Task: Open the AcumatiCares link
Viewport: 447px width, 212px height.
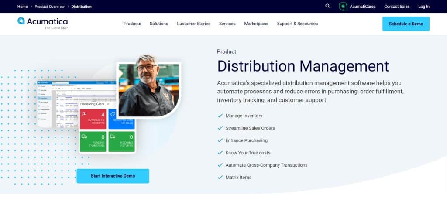Action: [363, 6]
